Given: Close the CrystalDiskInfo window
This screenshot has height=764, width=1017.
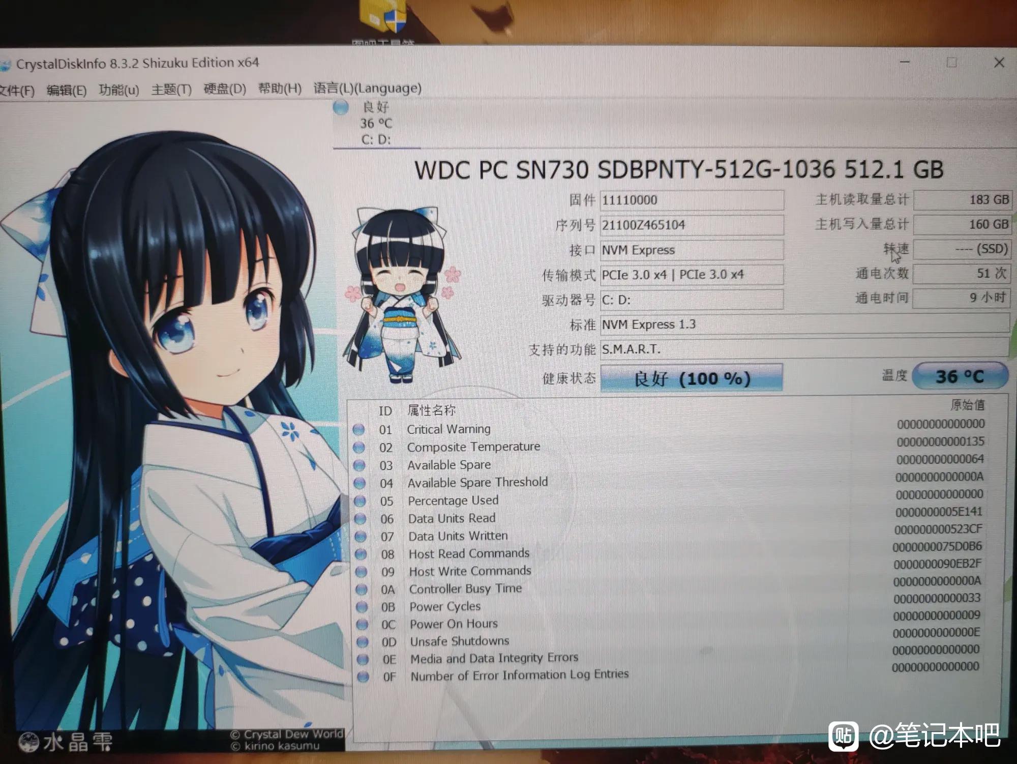Looking at the screenshot, I should point(999,63).
